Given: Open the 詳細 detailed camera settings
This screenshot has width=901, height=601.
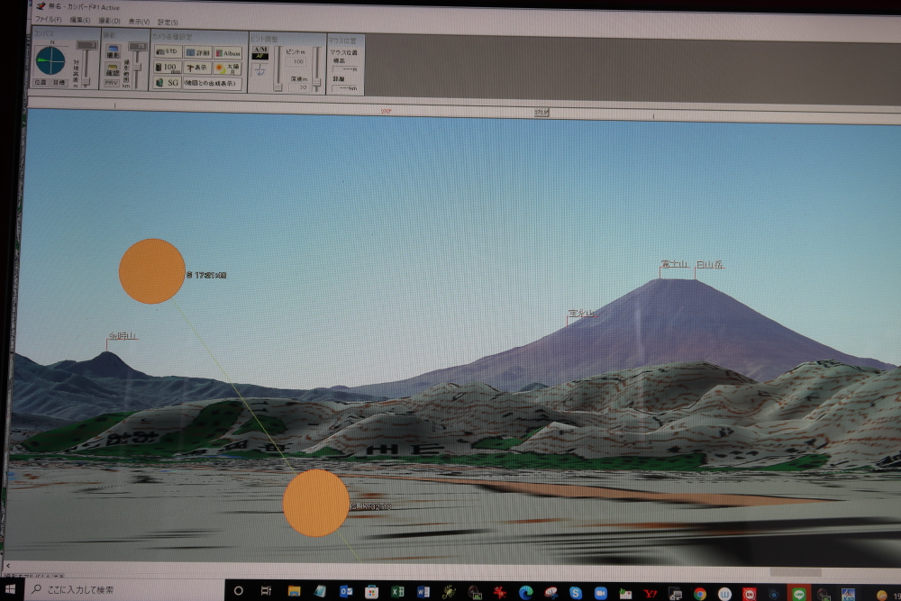Looking at the screenshot, I should click(197, 52).
